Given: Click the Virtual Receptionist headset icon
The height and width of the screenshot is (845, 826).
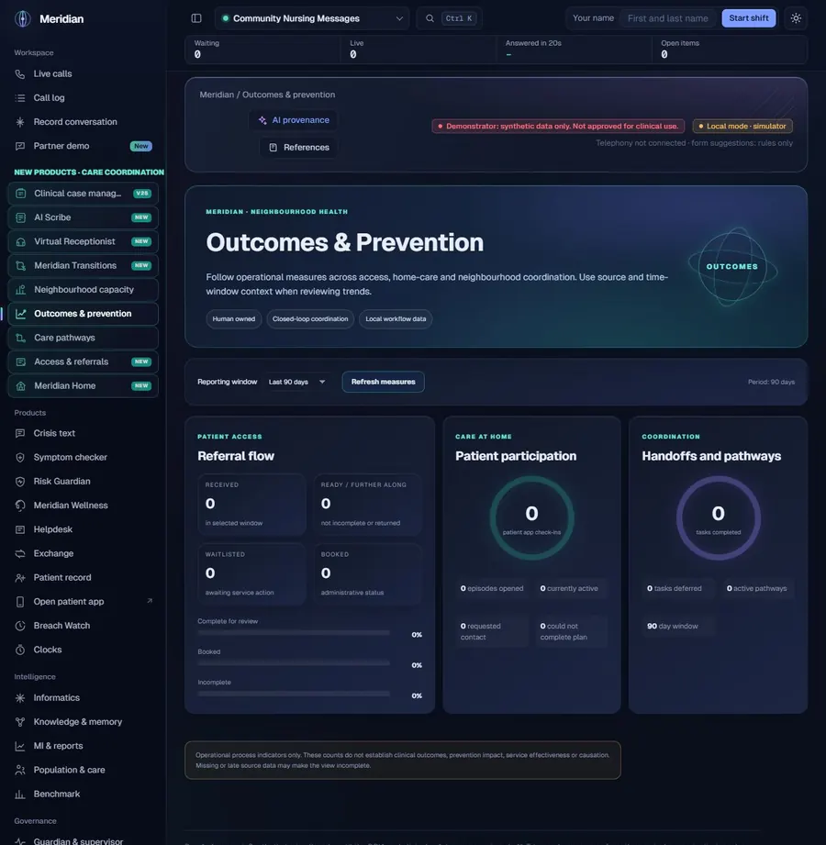Looking at the screenshot, I should pyautogui.click(x=20, y=241).
